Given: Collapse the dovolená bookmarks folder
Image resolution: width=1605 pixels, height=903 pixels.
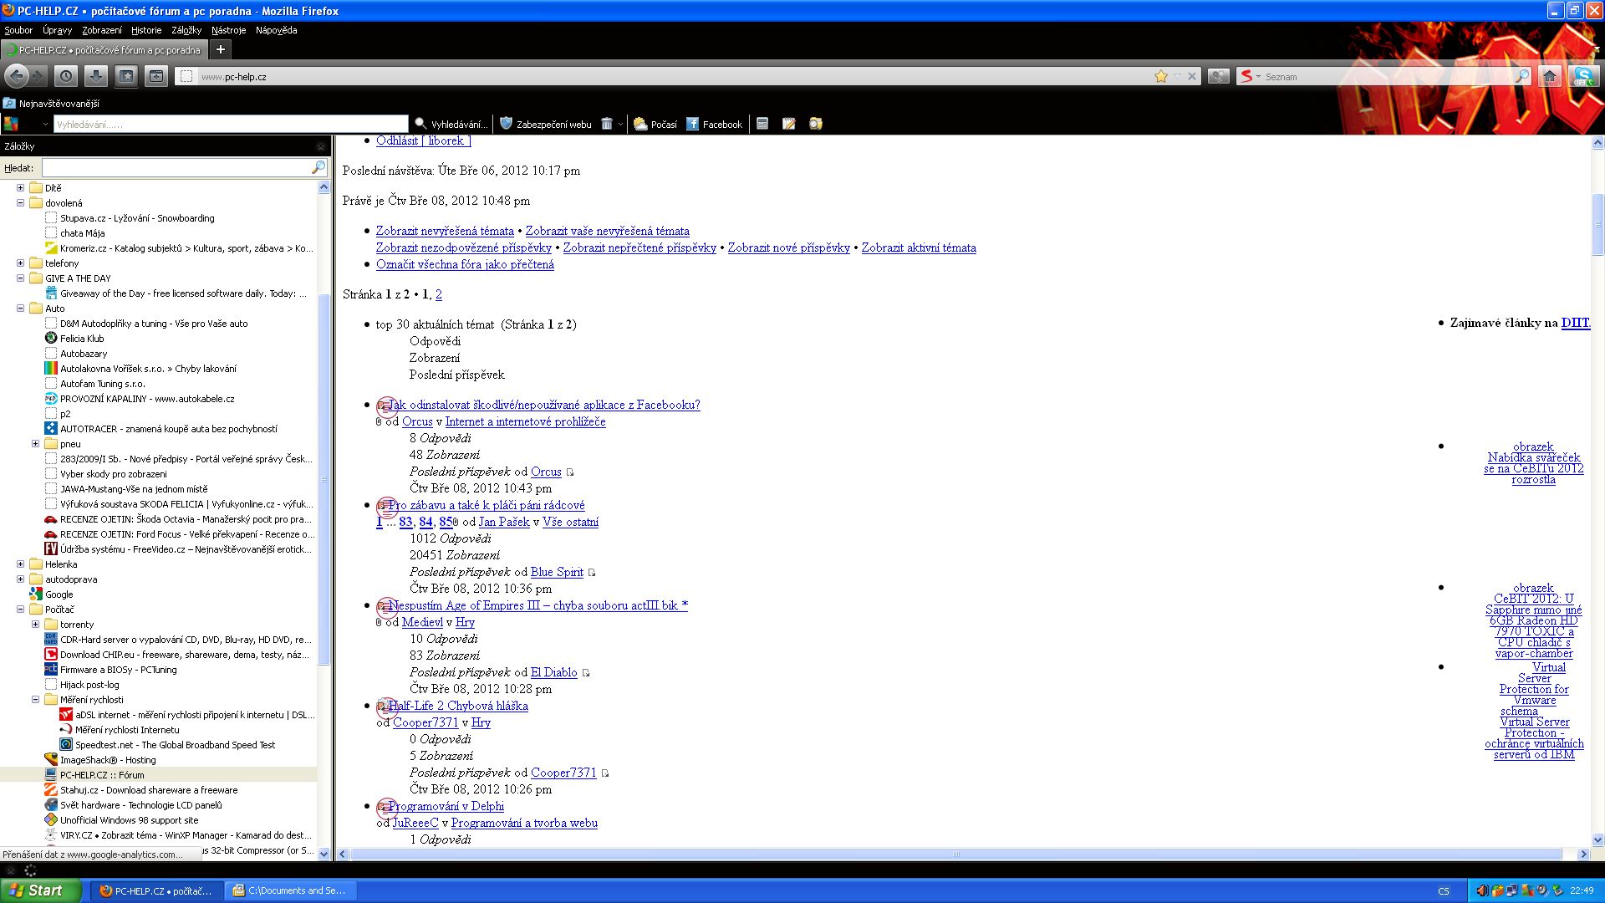Looking at the screenshot, I should pyautogui.click(x=21, y=203).
